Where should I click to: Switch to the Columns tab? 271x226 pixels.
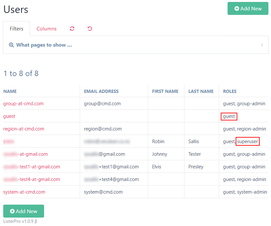[x=46, y=29]
